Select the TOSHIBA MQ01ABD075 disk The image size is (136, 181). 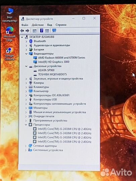(52, 74)
